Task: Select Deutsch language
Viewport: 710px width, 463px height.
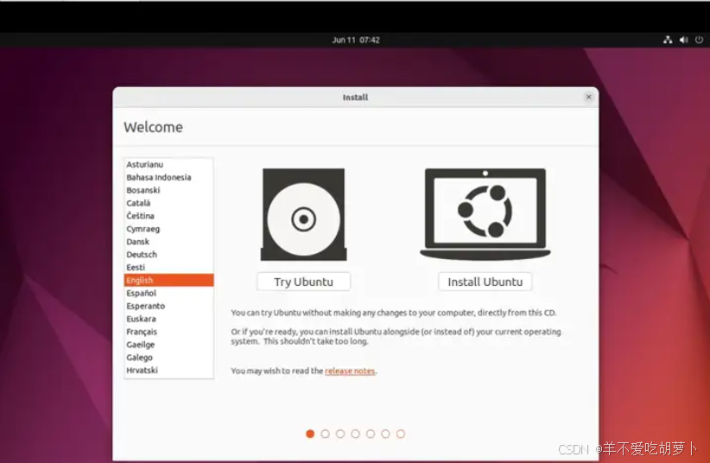Action: (168, 255)
